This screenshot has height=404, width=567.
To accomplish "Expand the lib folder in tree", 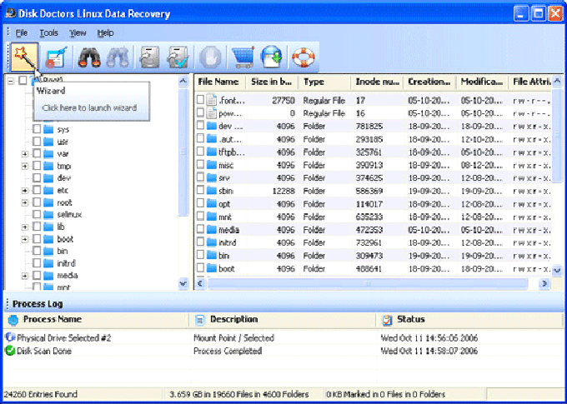I will point(24,227).
